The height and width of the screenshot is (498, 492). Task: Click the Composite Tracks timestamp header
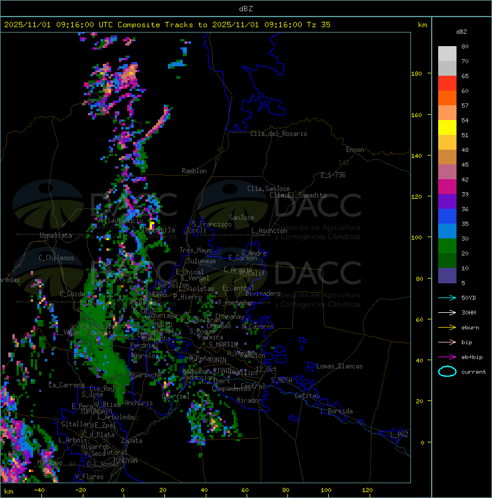pyautogui.click(x=167, y=25)
